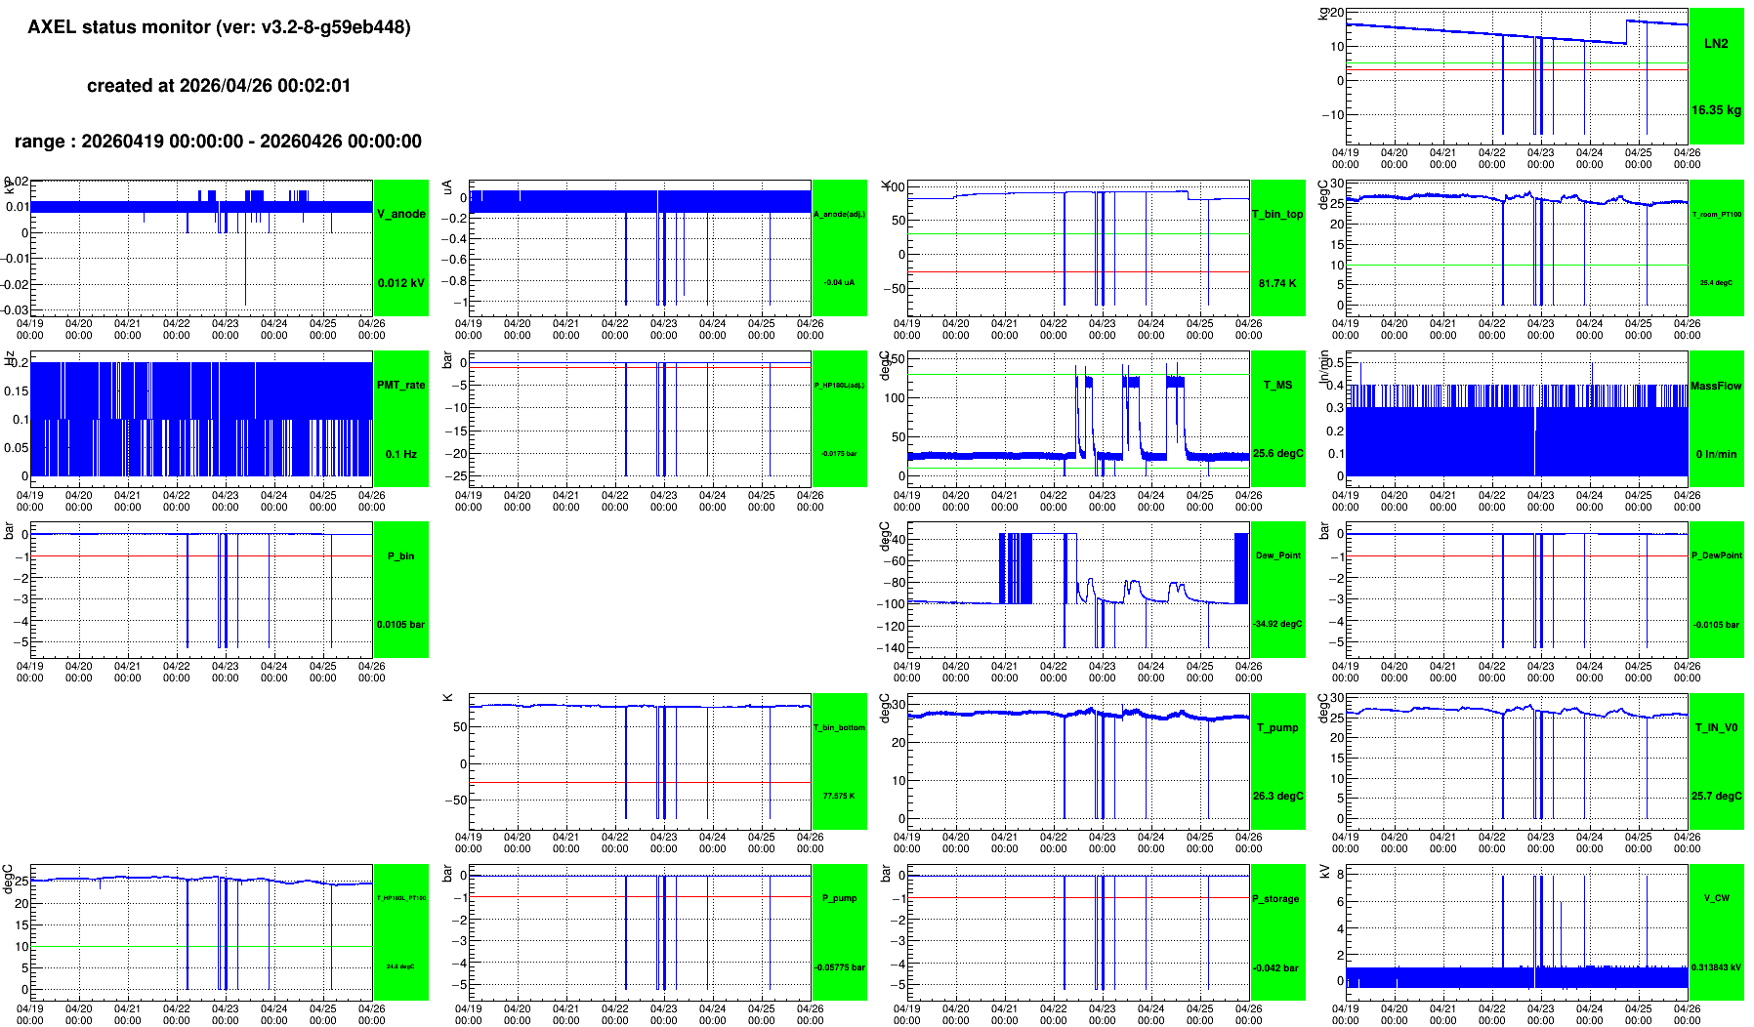Select the A_anode(adj.) status indicator
1754x1027 pixels.
[x=839, y=248]
